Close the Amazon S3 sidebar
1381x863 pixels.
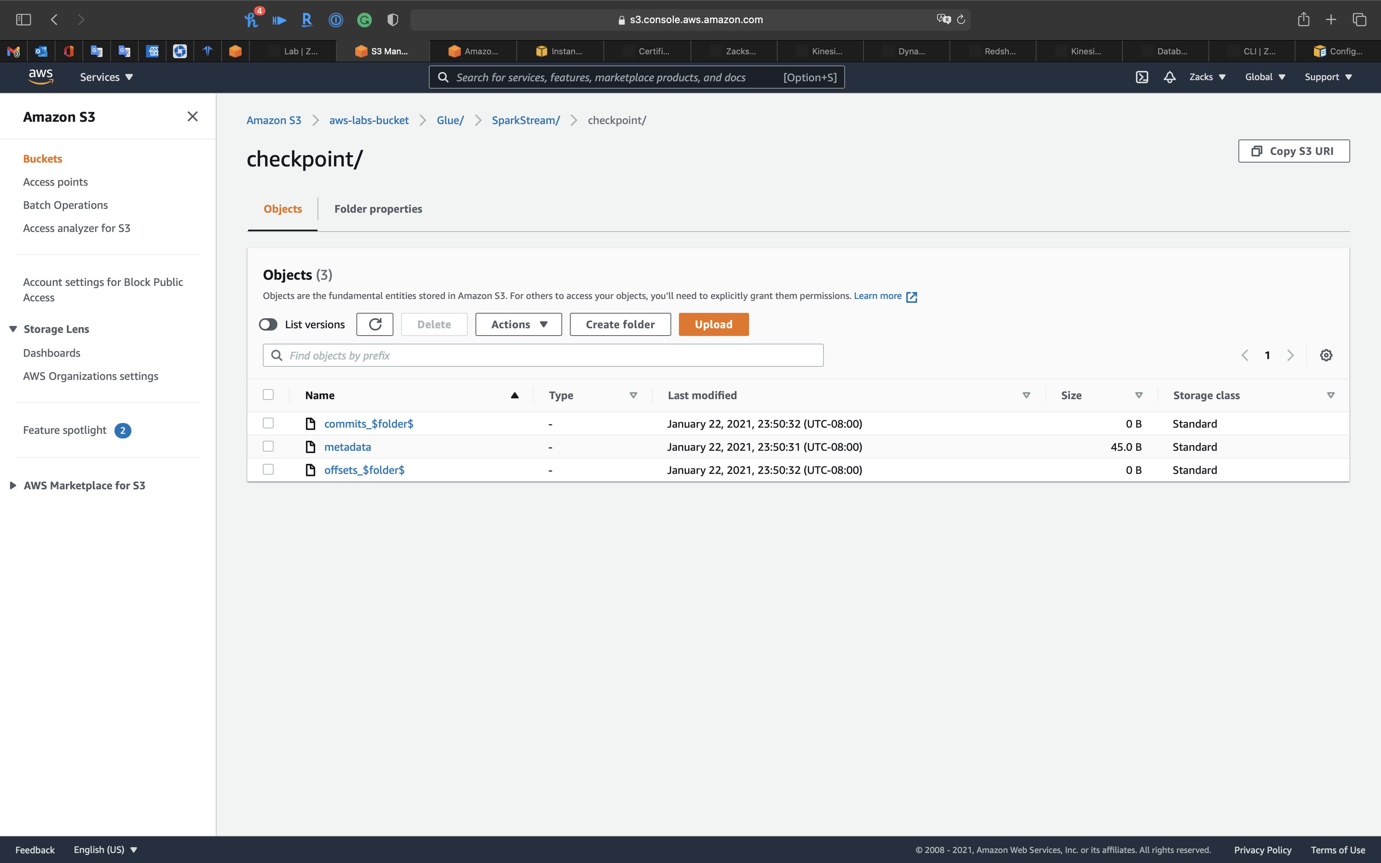(192, 116)
